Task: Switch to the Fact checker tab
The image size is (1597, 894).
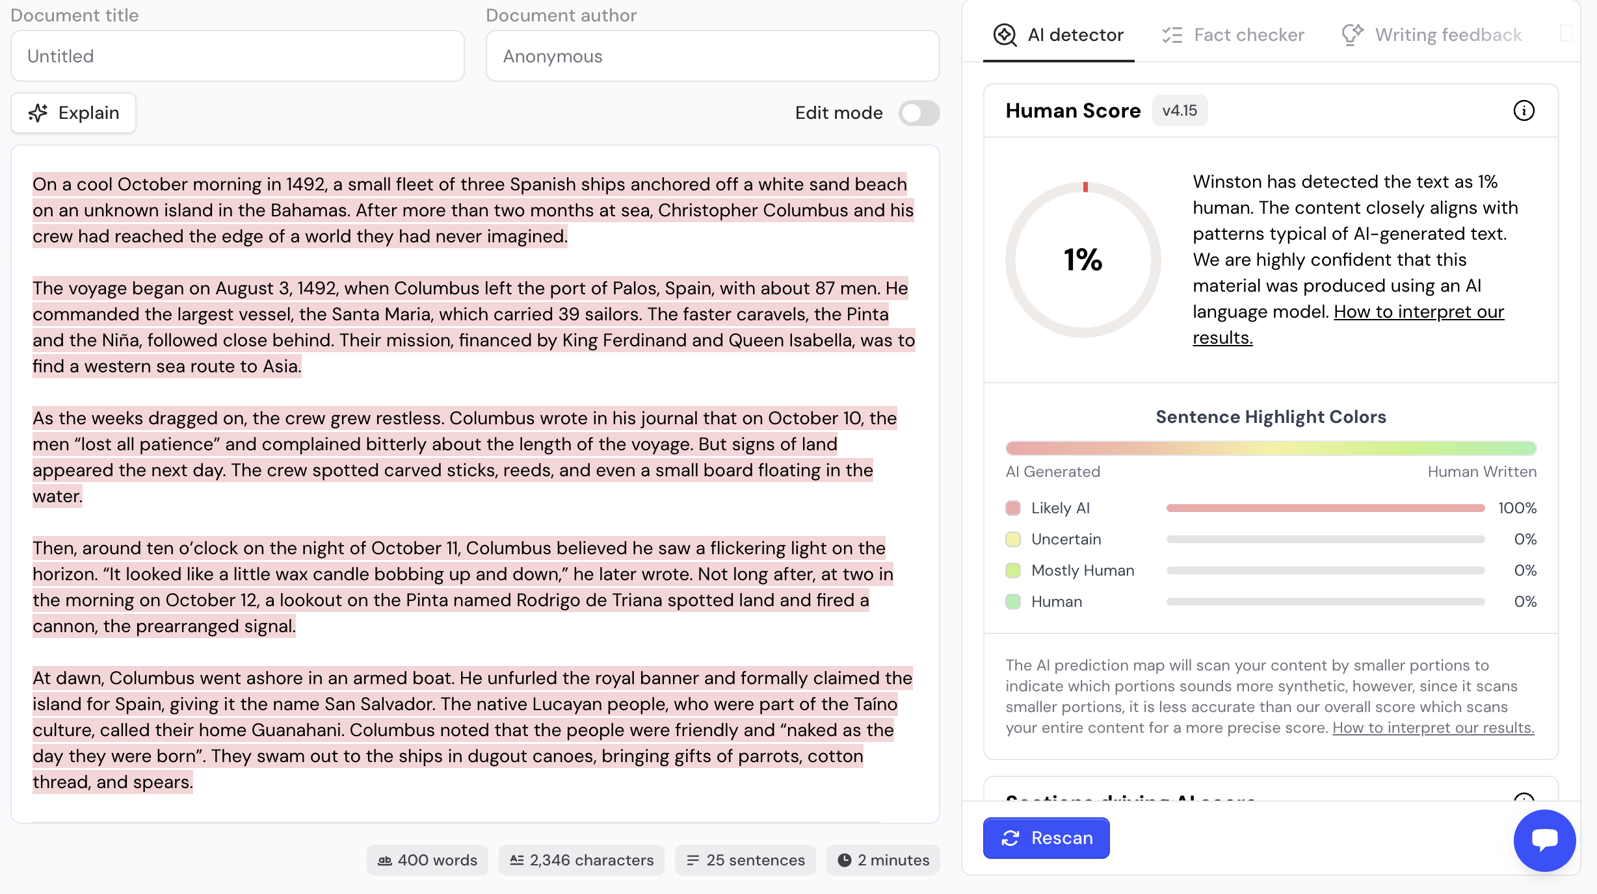Action: (x=1248, y=35)
